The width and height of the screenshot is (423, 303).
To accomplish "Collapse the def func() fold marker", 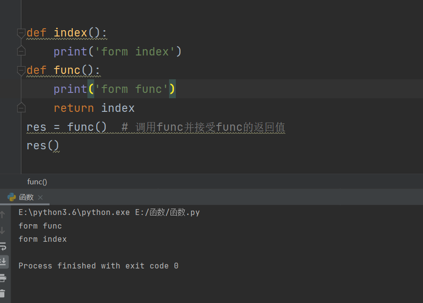I will click(21, 71).
